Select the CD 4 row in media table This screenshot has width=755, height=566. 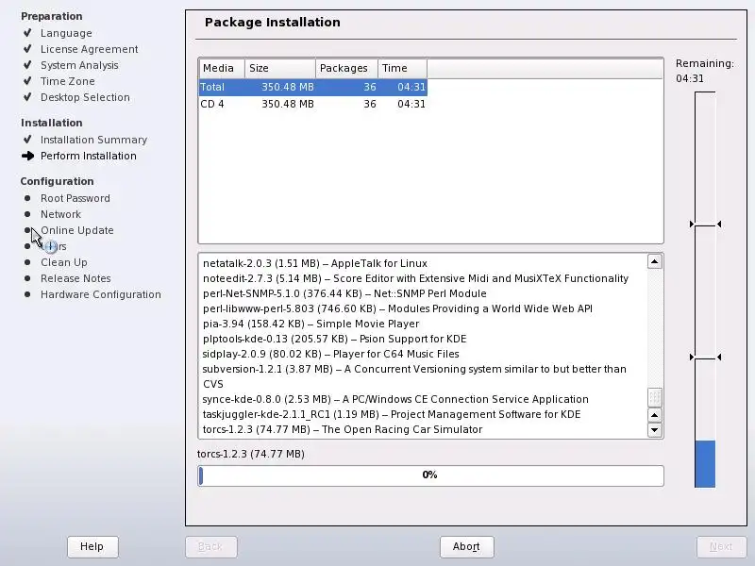(x=313, y=104)
